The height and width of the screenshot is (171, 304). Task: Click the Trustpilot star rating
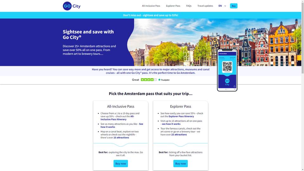click(149, 80)
